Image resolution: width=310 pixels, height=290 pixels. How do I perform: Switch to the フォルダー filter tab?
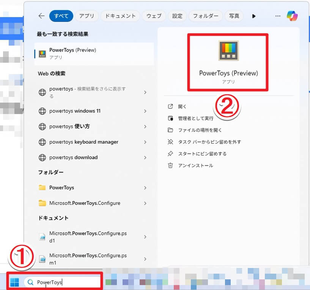(x=206, y=16)
